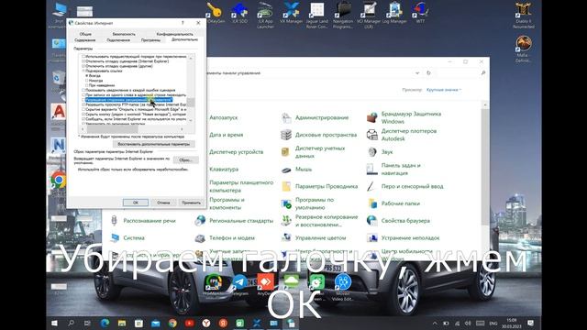
Task: Toggle checkbox Отключить отладку сценариев (другие)
Action: click(x=83, y=66)
